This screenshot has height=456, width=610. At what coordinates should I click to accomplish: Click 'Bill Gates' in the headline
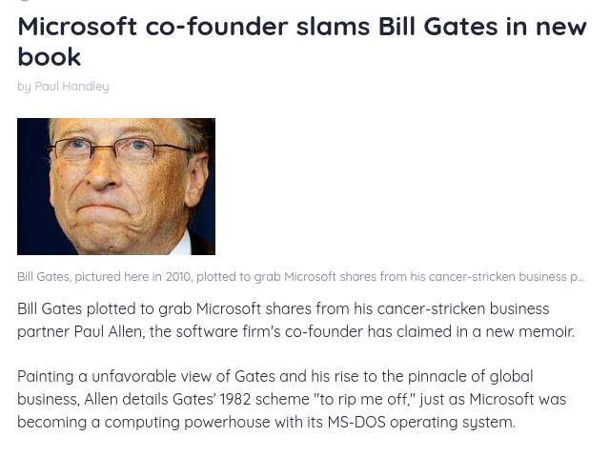pos(438,27)
